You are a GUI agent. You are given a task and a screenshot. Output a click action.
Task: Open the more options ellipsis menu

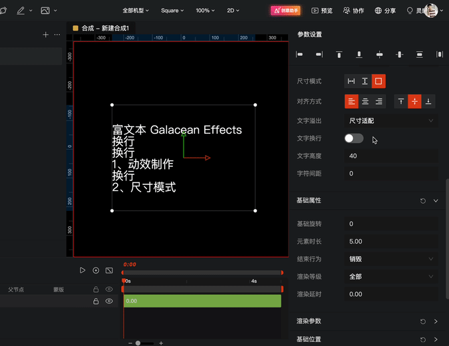[57, 35]
